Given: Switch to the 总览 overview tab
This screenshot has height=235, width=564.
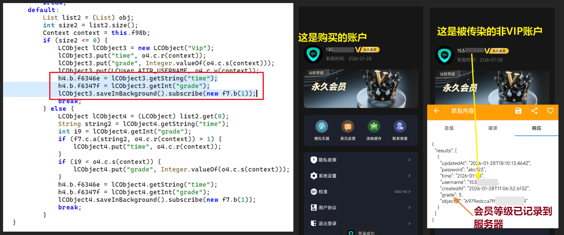Looking at the screenshot, I should (449, 128).
